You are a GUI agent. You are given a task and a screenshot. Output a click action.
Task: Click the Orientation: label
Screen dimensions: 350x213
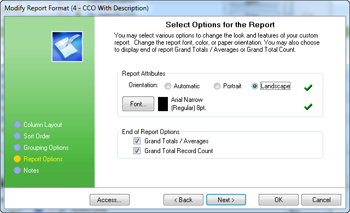[143, 85]
